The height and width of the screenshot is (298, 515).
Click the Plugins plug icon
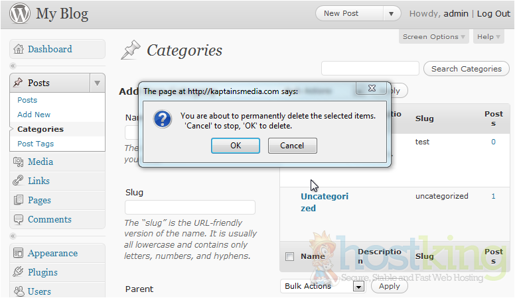pos(18,273)
